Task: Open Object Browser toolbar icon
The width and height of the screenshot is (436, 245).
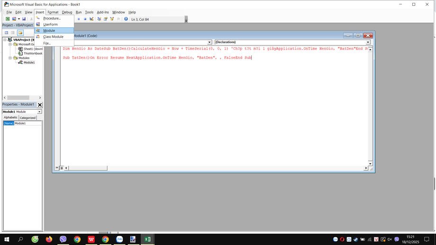Action: (x=112, y=19)
